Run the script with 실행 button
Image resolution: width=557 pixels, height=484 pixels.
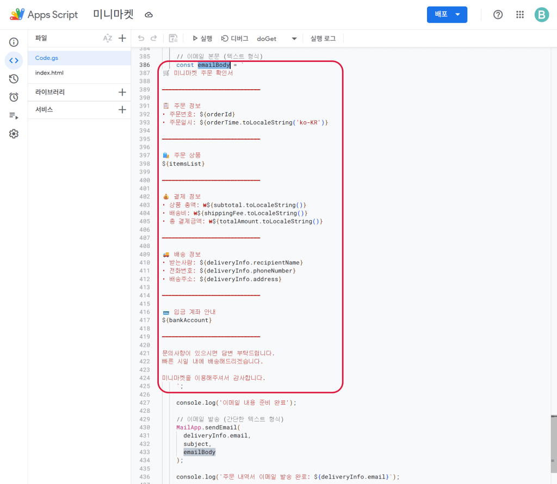pos(202,39)
